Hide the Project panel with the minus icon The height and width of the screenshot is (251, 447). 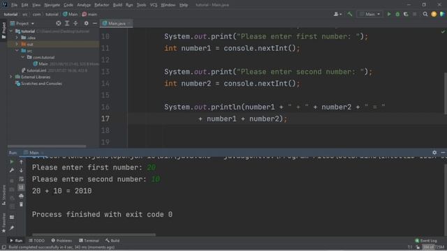pyautogui.click(x=95, y=23)
